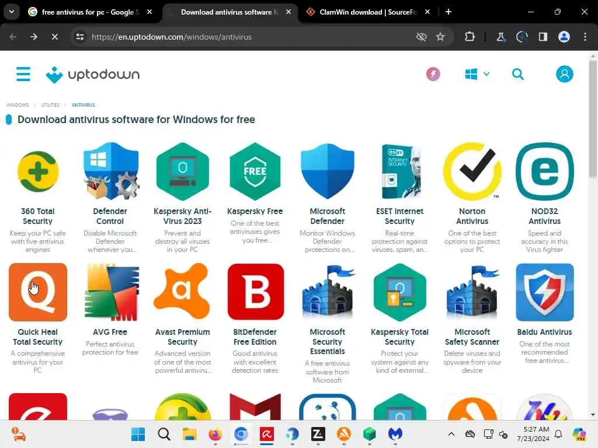Open taskbar Search
Viewport: 598px width, 448px height.
(164, 434)
